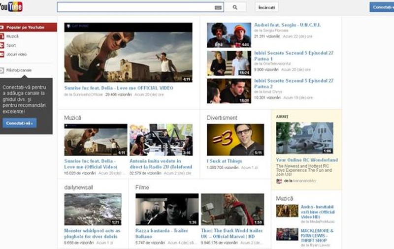Click the Conectați-vă button in header
This screenshot has height=249, width=394.
(382, 7)
